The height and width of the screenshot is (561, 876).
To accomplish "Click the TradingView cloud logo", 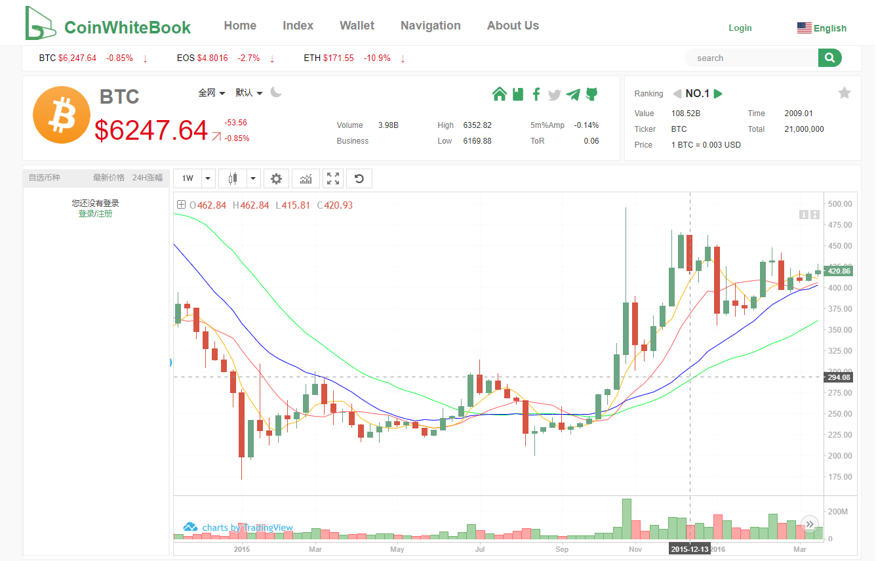I will 190,527.
